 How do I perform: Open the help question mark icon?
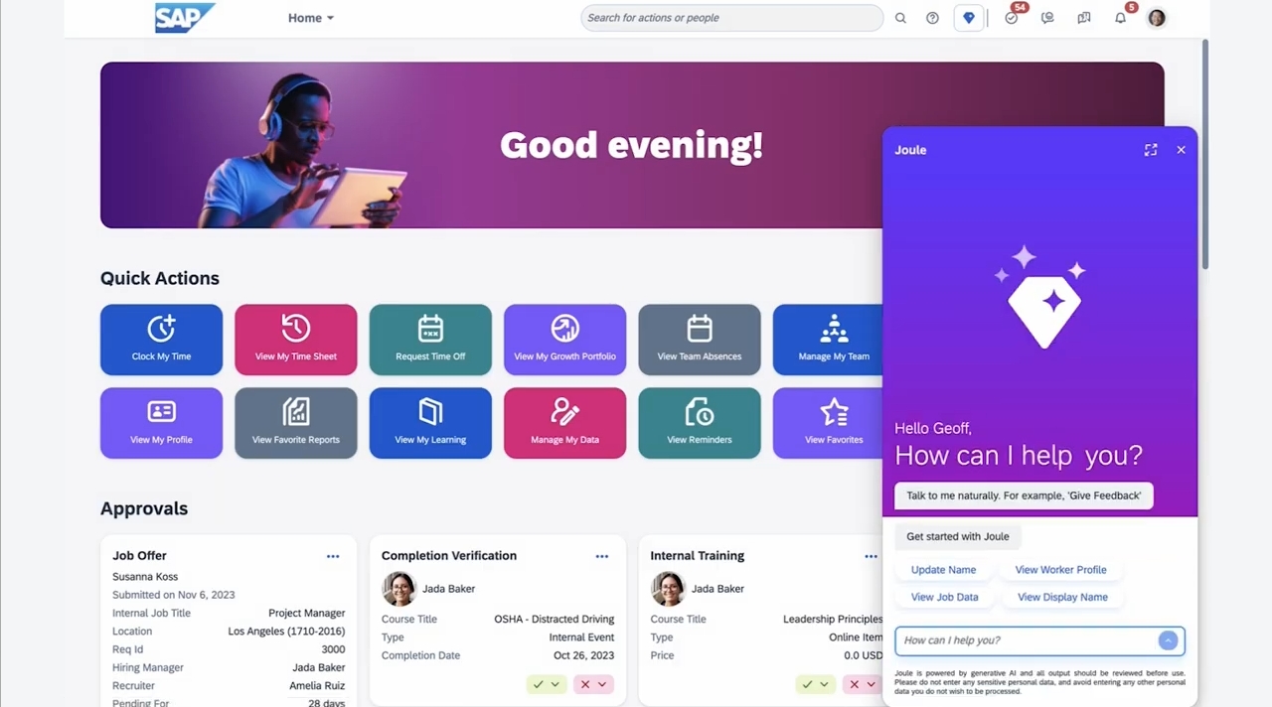coord(932,18)
